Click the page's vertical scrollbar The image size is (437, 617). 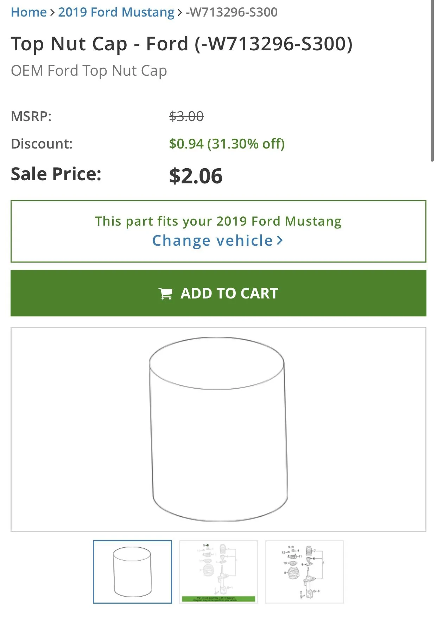432,81
